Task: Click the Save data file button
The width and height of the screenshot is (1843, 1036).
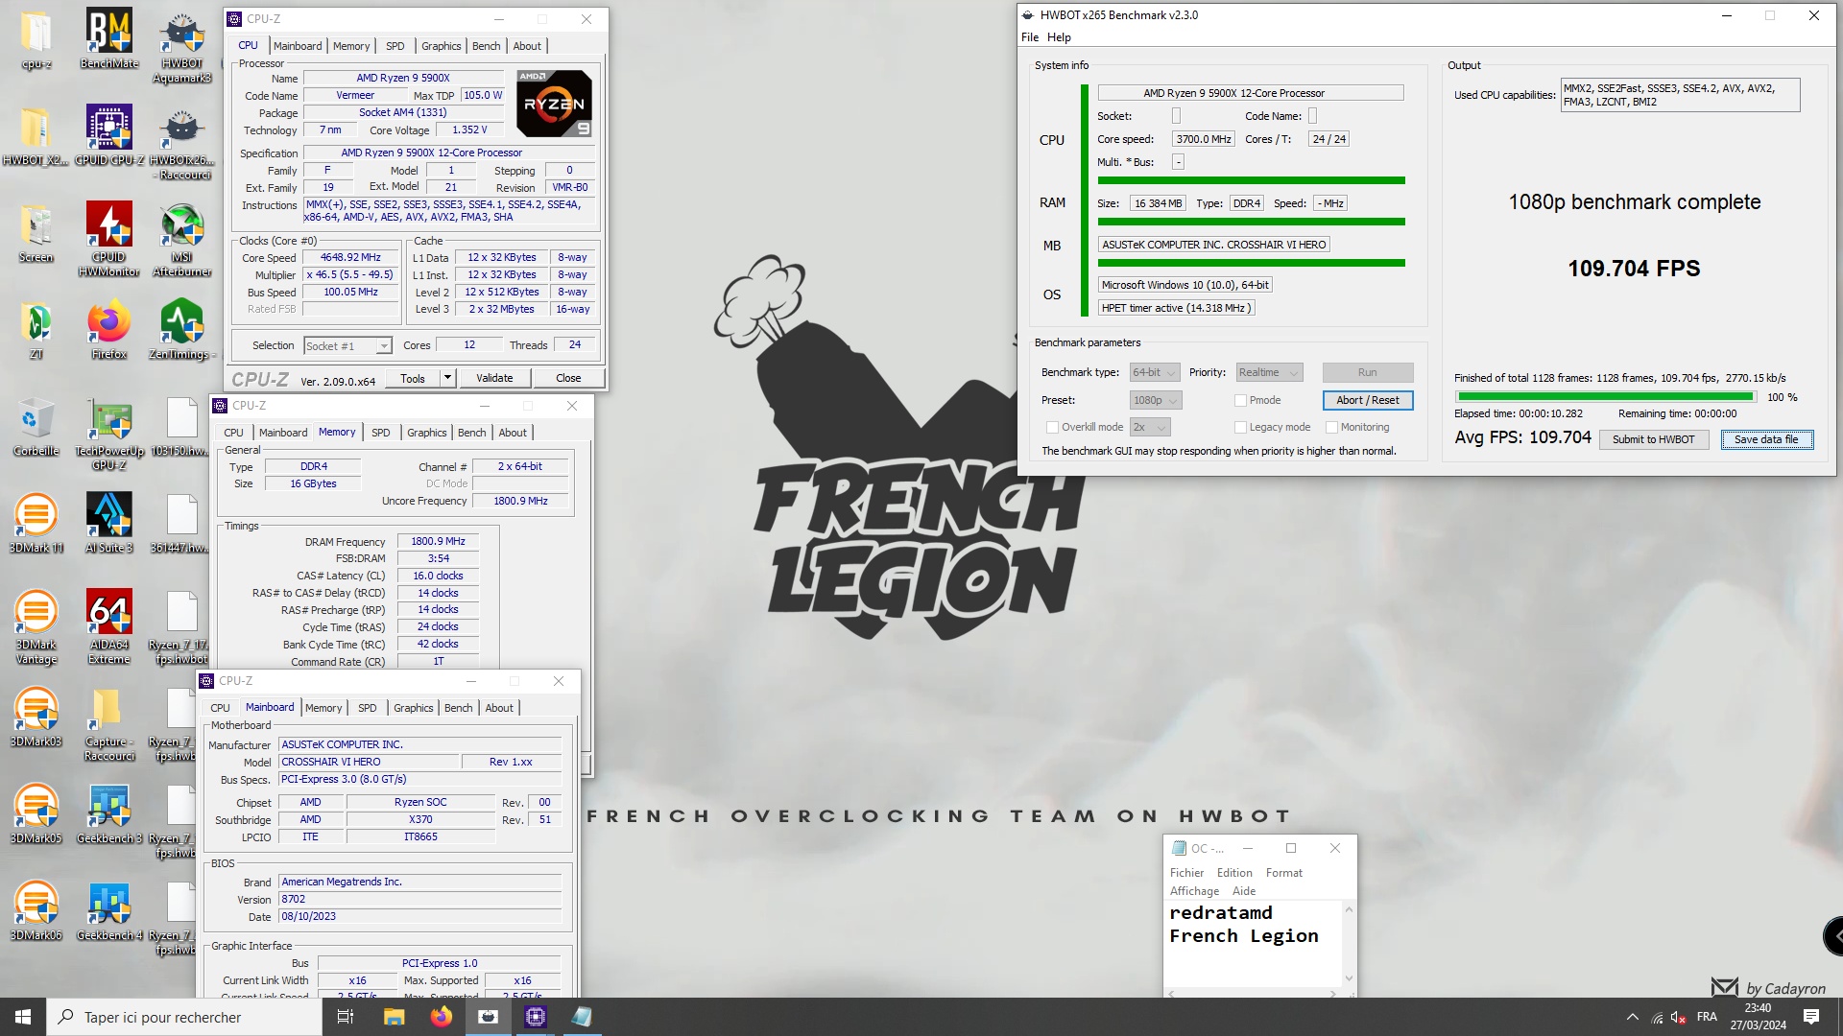Action: click(x=1766, y=439)
